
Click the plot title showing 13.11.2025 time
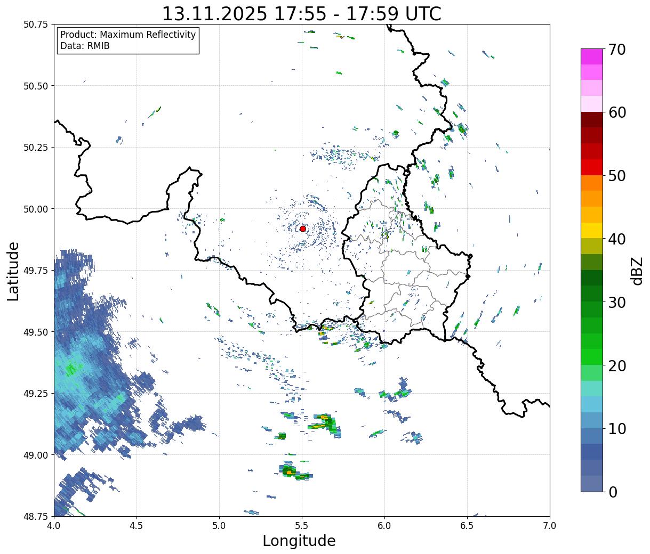[x=301, y=13]
